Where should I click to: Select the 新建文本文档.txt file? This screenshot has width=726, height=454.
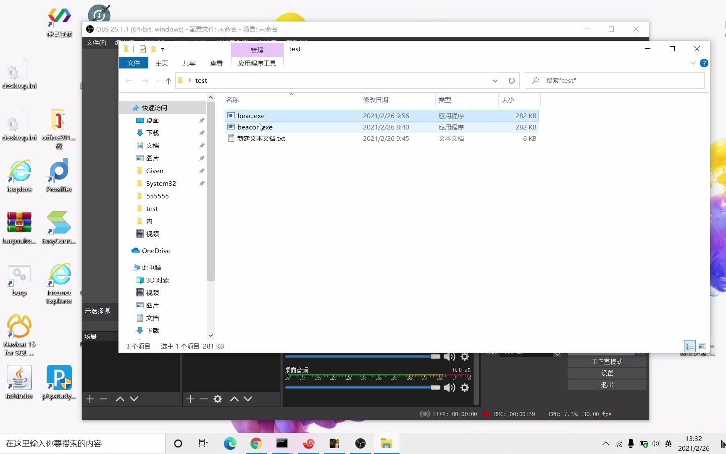261,138
